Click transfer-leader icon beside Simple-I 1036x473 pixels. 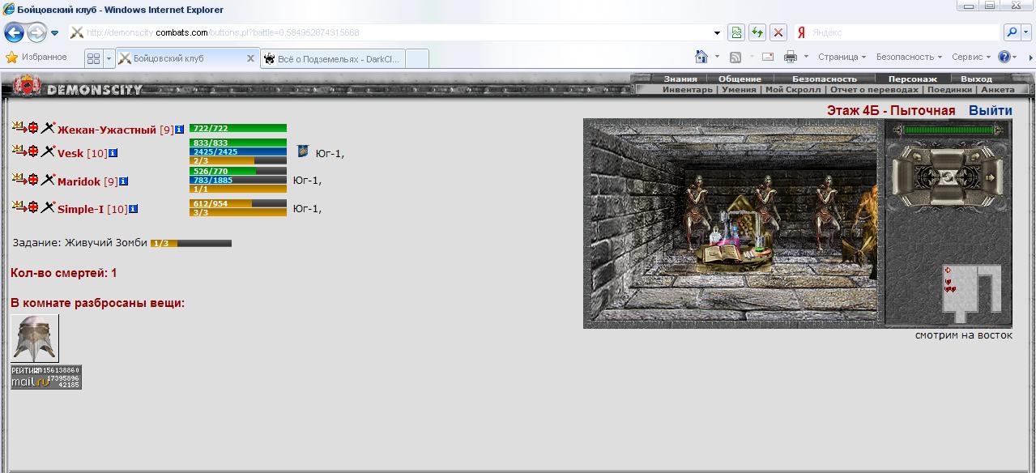coord(19,207)
